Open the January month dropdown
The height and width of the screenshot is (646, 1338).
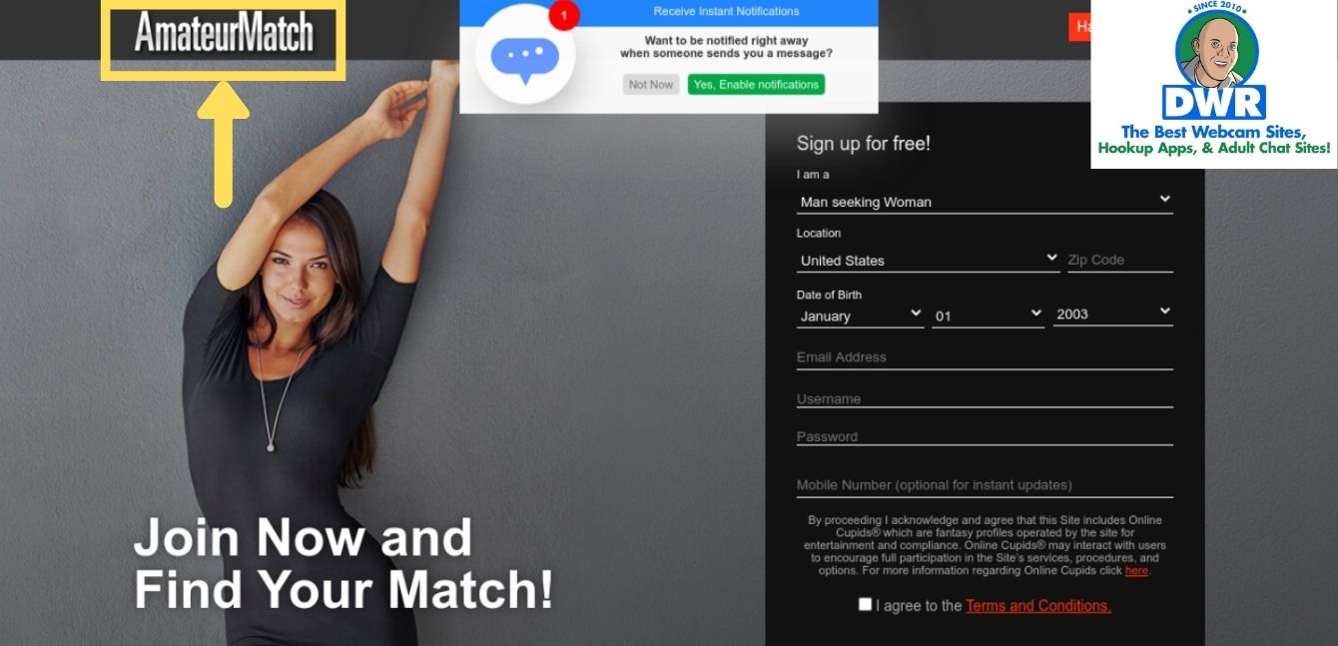click(860, 316)
